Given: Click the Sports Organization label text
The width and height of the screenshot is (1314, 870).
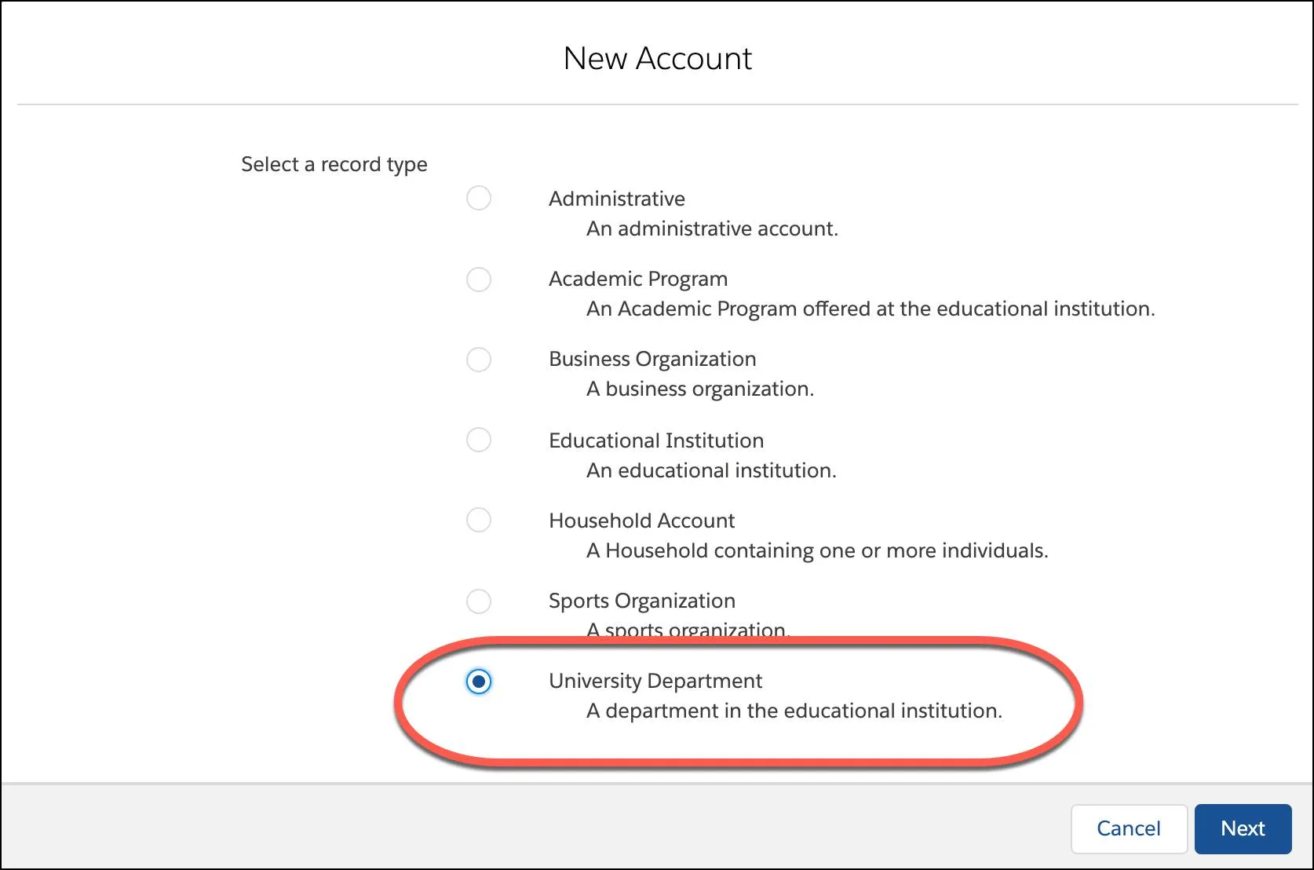Looking at the screenshot, I should click(x=641, y=601).
